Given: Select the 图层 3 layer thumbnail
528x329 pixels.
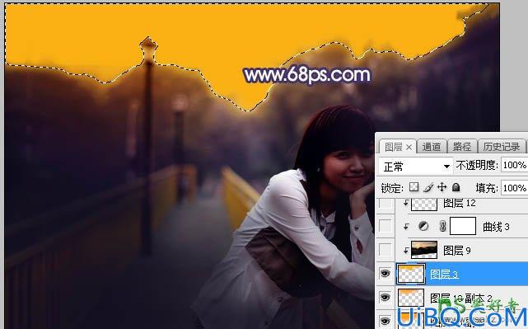Looking at the screenshot, I should 411,274.
